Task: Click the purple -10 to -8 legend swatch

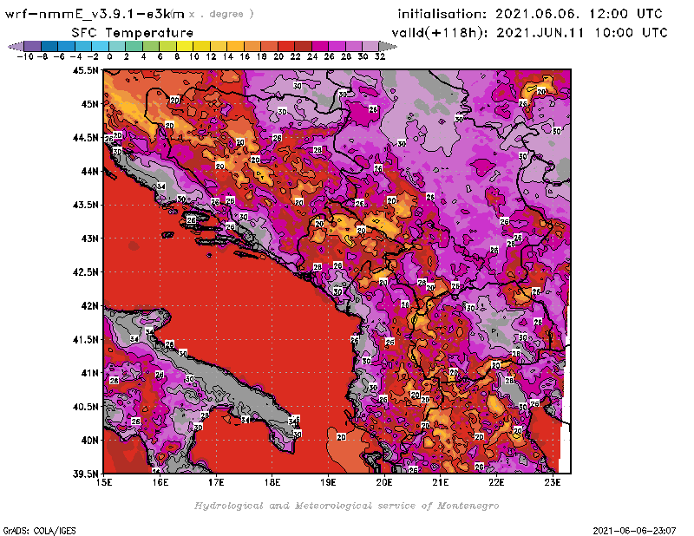Action: pyautogui.click(x=33, y=46)
